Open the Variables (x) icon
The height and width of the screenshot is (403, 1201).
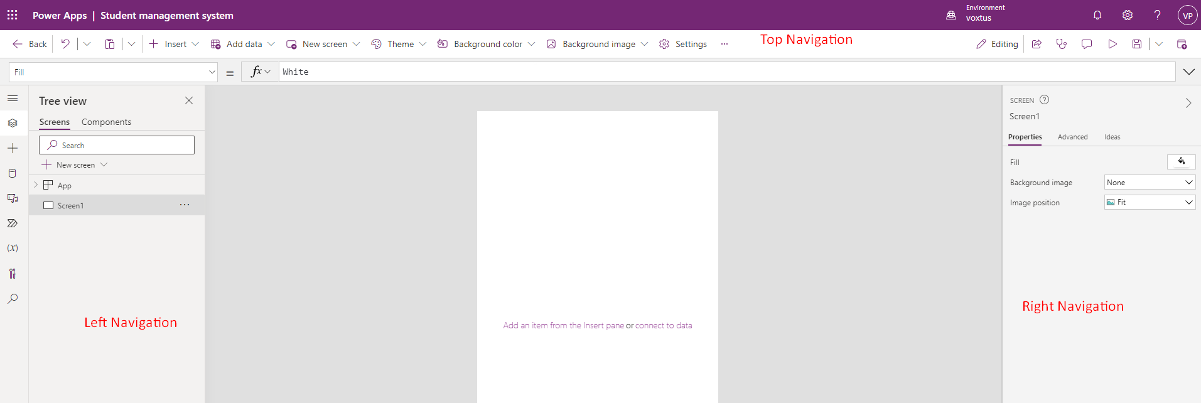[x=13, y=248]
